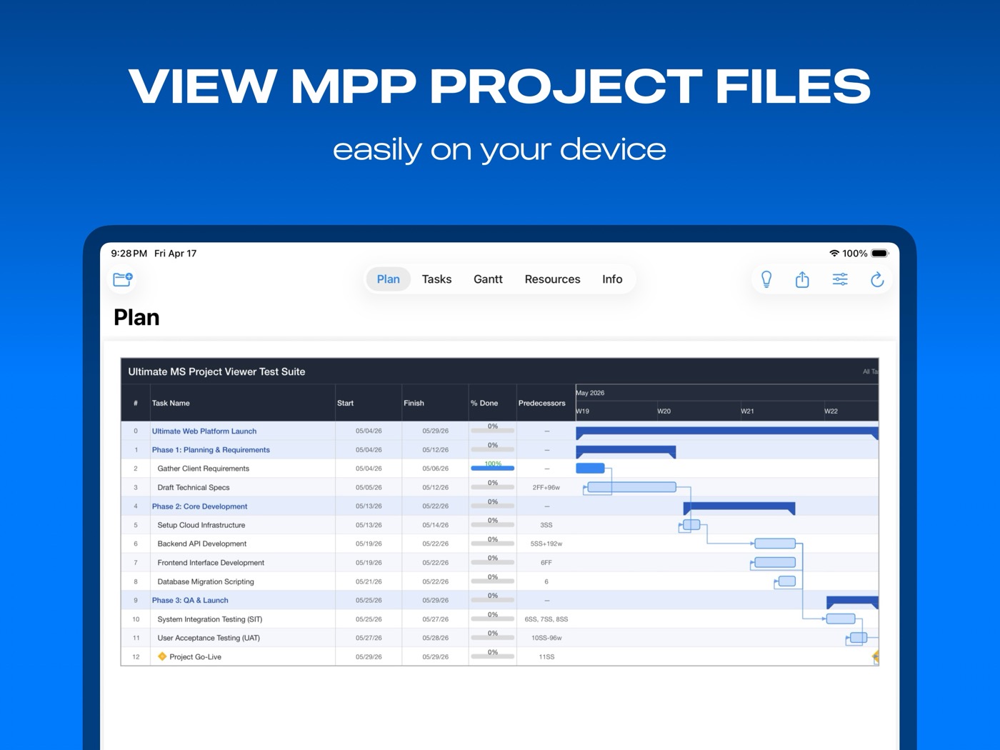Click the 0% progress bar for Project Go-Live

(x=493, y=656)
